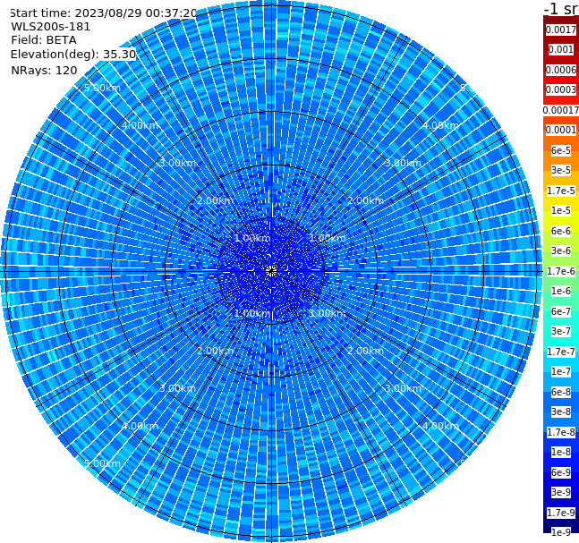Choose the 3e-7 color scale label
The image size is (579, 543).
coord(560,331)
